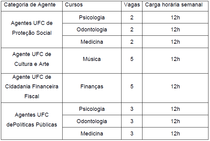Click the "Agente UFC de Cidadania Financeira Fiscal" cell

pyautogui.click(x=32, y=87)
